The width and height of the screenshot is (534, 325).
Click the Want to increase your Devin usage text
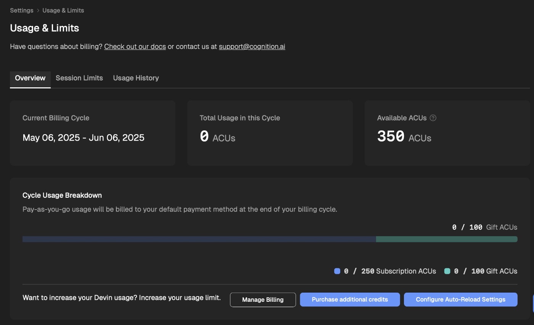pos(122,298)
